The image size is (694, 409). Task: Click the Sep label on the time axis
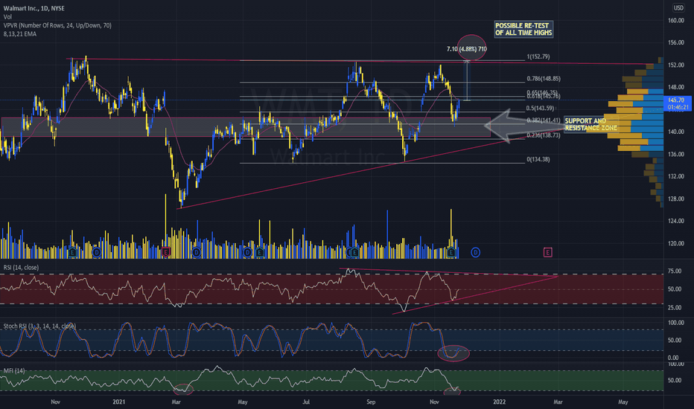(x=371, y=402)
